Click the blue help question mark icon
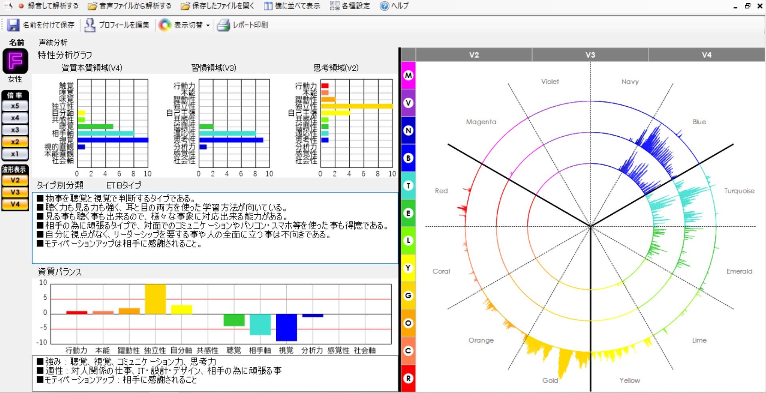The width and height of the screenshot is (766, 393). click(x=384, y=6)
